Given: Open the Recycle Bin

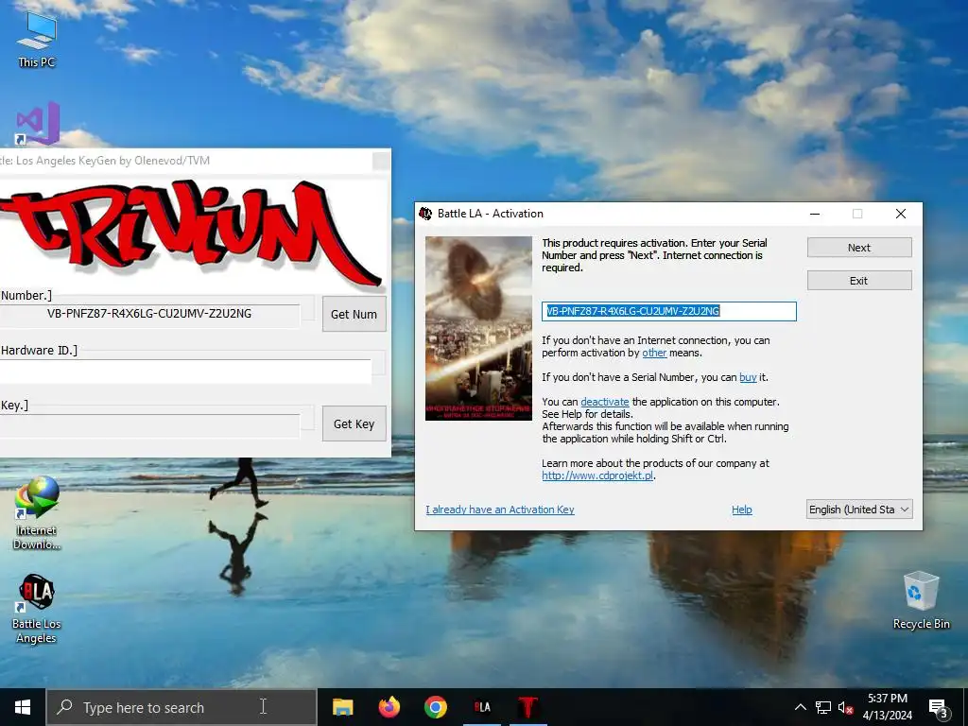Looking at the screenshot, I should click(921, 600).
